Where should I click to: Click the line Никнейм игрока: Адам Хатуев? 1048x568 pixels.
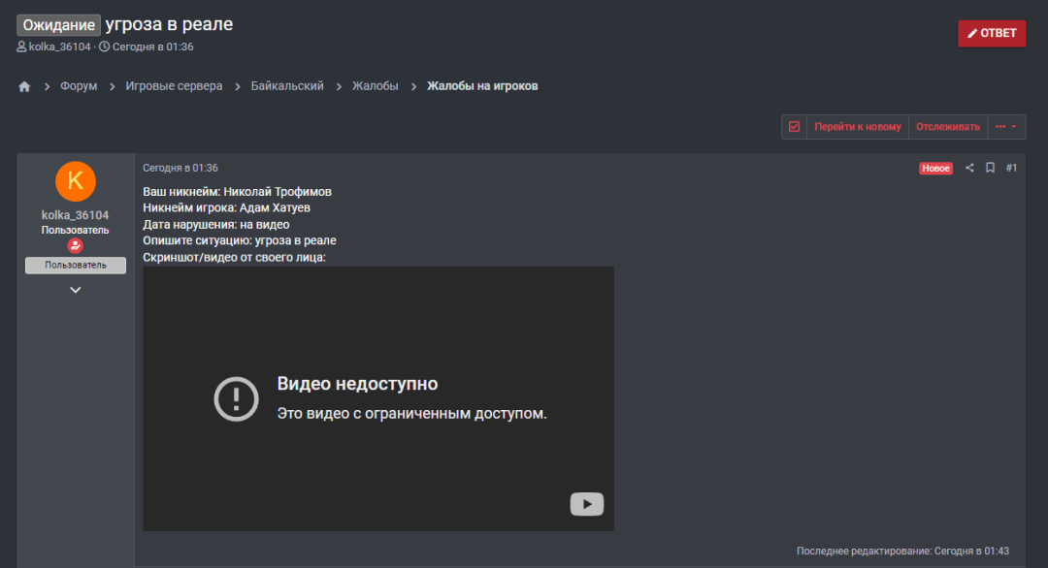click(x=226, y=207)
